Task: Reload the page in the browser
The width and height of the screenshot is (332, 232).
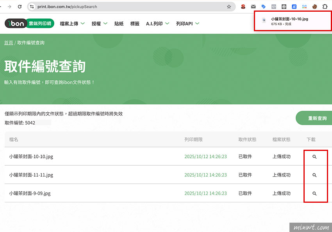Action: [x=20, y=7]
